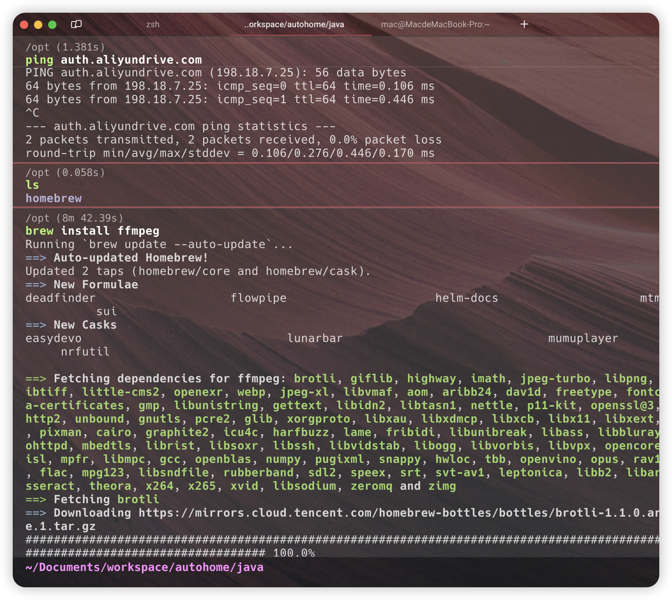Minimize the window with yellow button
Image resolution: width=672 pixels, height=600 pixels.
(x=38, y=24)
